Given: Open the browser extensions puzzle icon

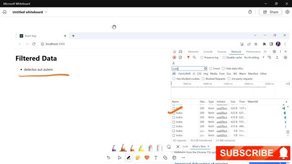Looking at the screenshot, I should click(x=264, y=44).
